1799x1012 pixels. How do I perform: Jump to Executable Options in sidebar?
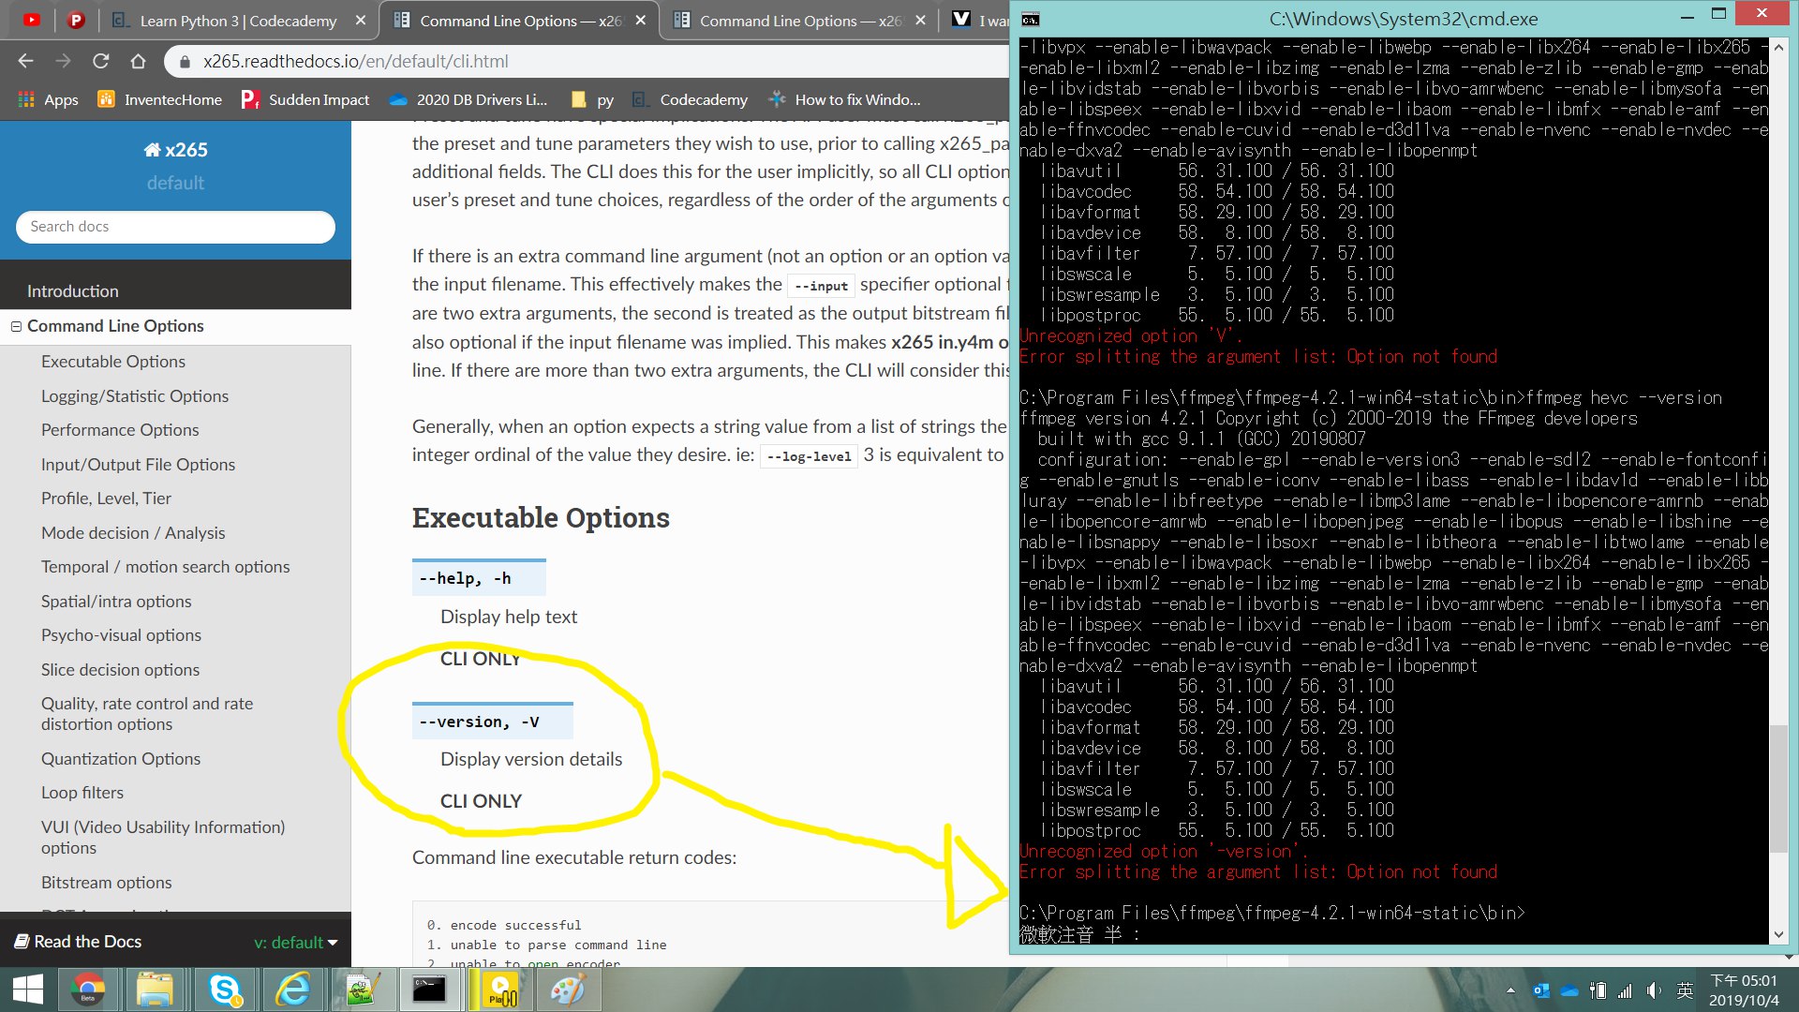coord(113,362)
